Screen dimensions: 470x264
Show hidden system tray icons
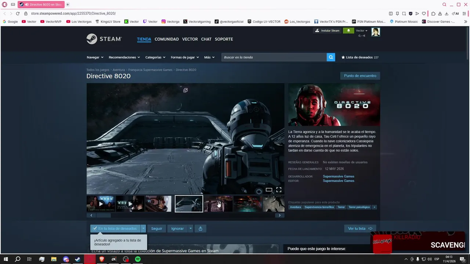pyautogui.click(x=406, y=259)
